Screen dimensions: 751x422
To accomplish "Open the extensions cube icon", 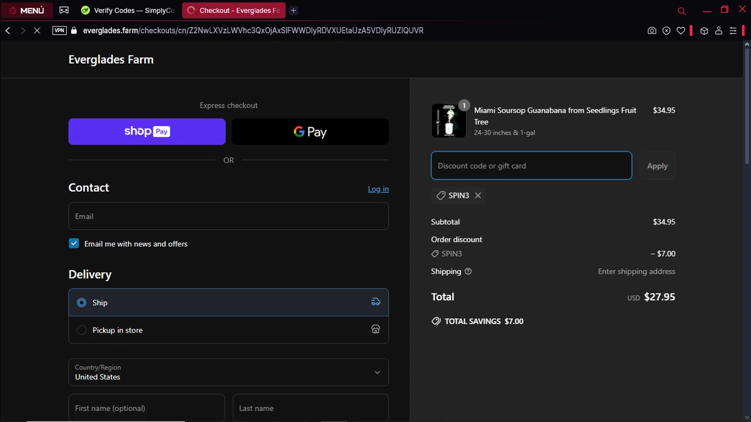I will click(x=704, y=31).
